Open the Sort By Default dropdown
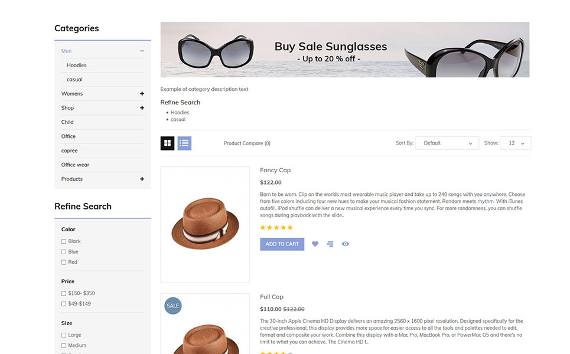The image size is (570, 354). (x=447, y=143)
